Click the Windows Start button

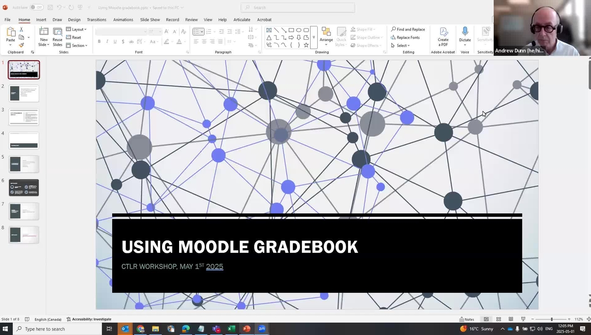click(6, 329)
